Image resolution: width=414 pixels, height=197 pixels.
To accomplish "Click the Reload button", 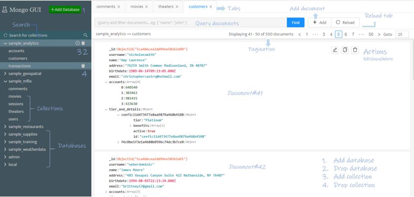I will pyautogui.click(x=345, y=22).
